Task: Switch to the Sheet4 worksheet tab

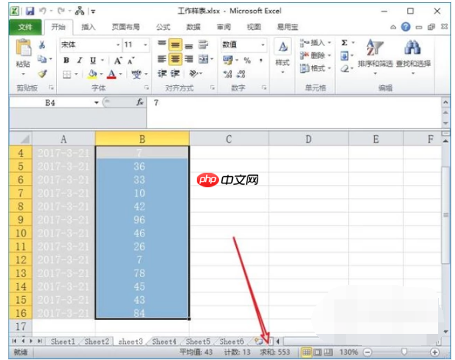Action: 164,342
